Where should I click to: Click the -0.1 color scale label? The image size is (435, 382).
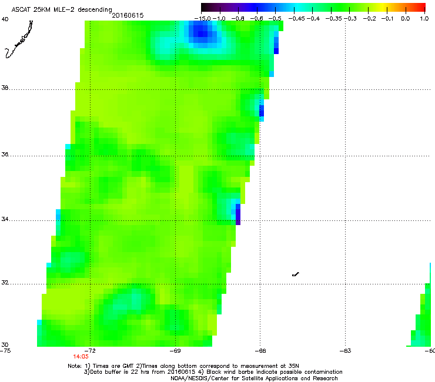click(387, 19)
